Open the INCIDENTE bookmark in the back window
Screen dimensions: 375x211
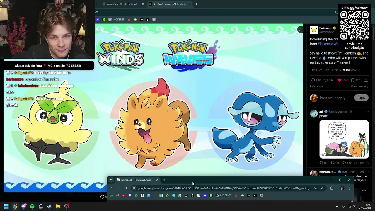tap(116, 20)
